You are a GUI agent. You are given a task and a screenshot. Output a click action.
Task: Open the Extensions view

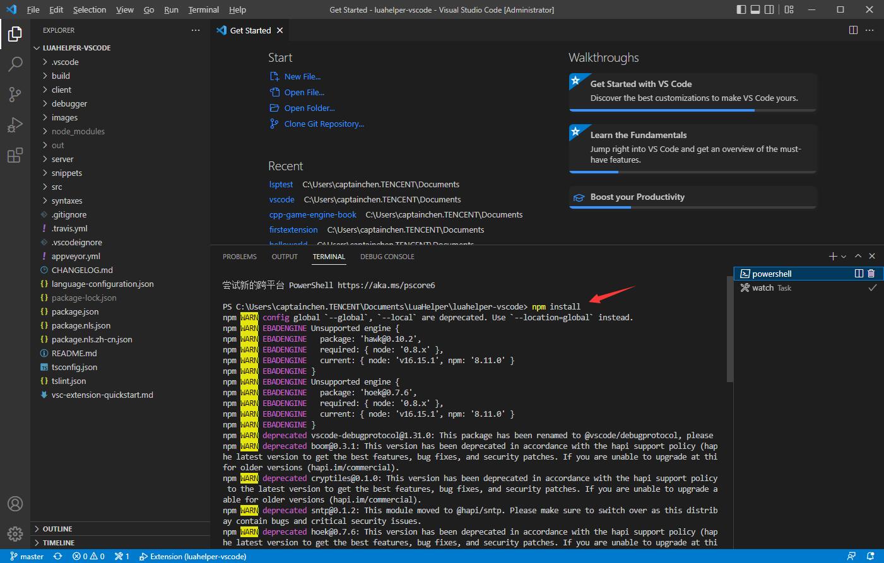coord(15,154)
